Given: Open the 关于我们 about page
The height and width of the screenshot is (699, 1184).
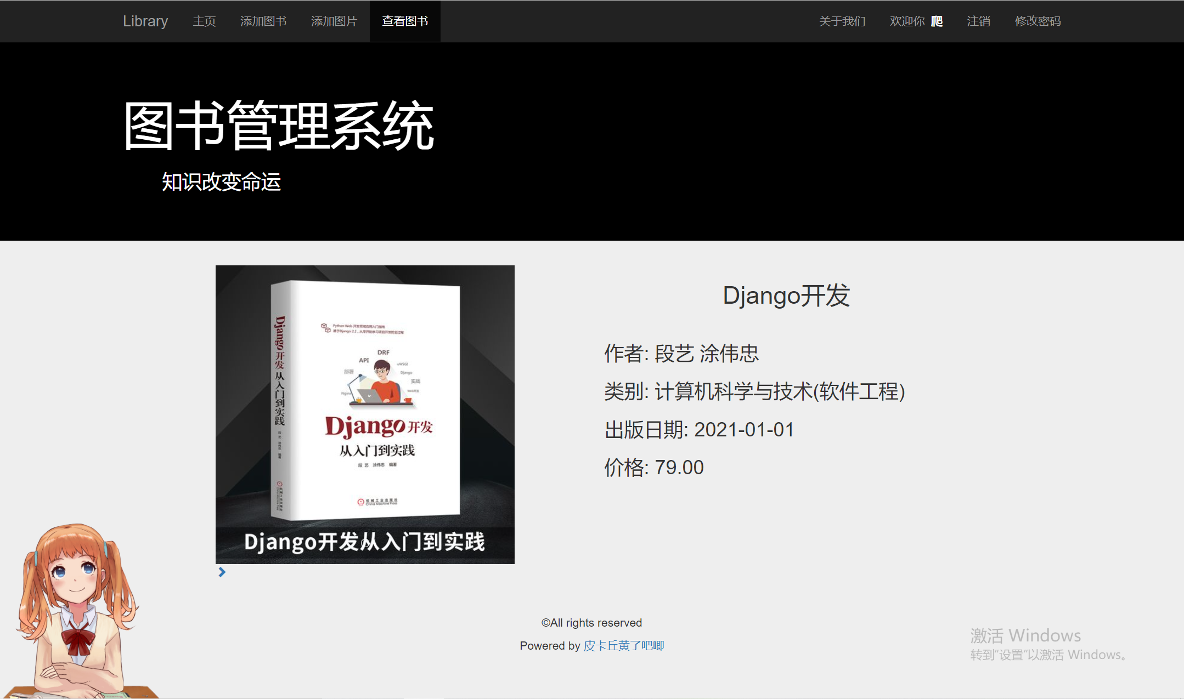Looking at the screenshot, I should 842,21.
